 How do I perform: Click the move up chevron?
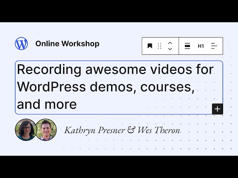(x=170, y=44)
